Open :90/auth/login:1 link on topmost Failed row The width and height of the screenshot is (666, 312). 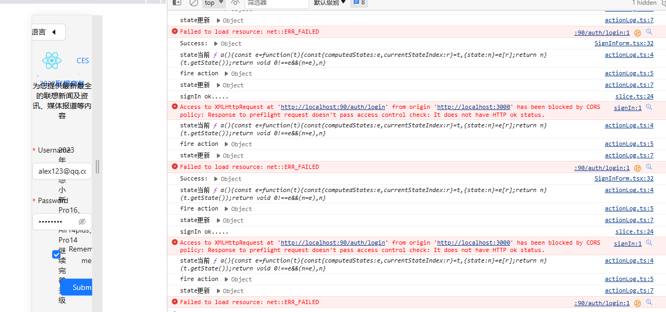click(602, 33)
